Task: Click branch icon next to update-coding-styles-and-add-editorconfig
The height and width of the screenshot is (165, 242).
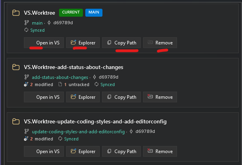Action: (x=27, y=131)
